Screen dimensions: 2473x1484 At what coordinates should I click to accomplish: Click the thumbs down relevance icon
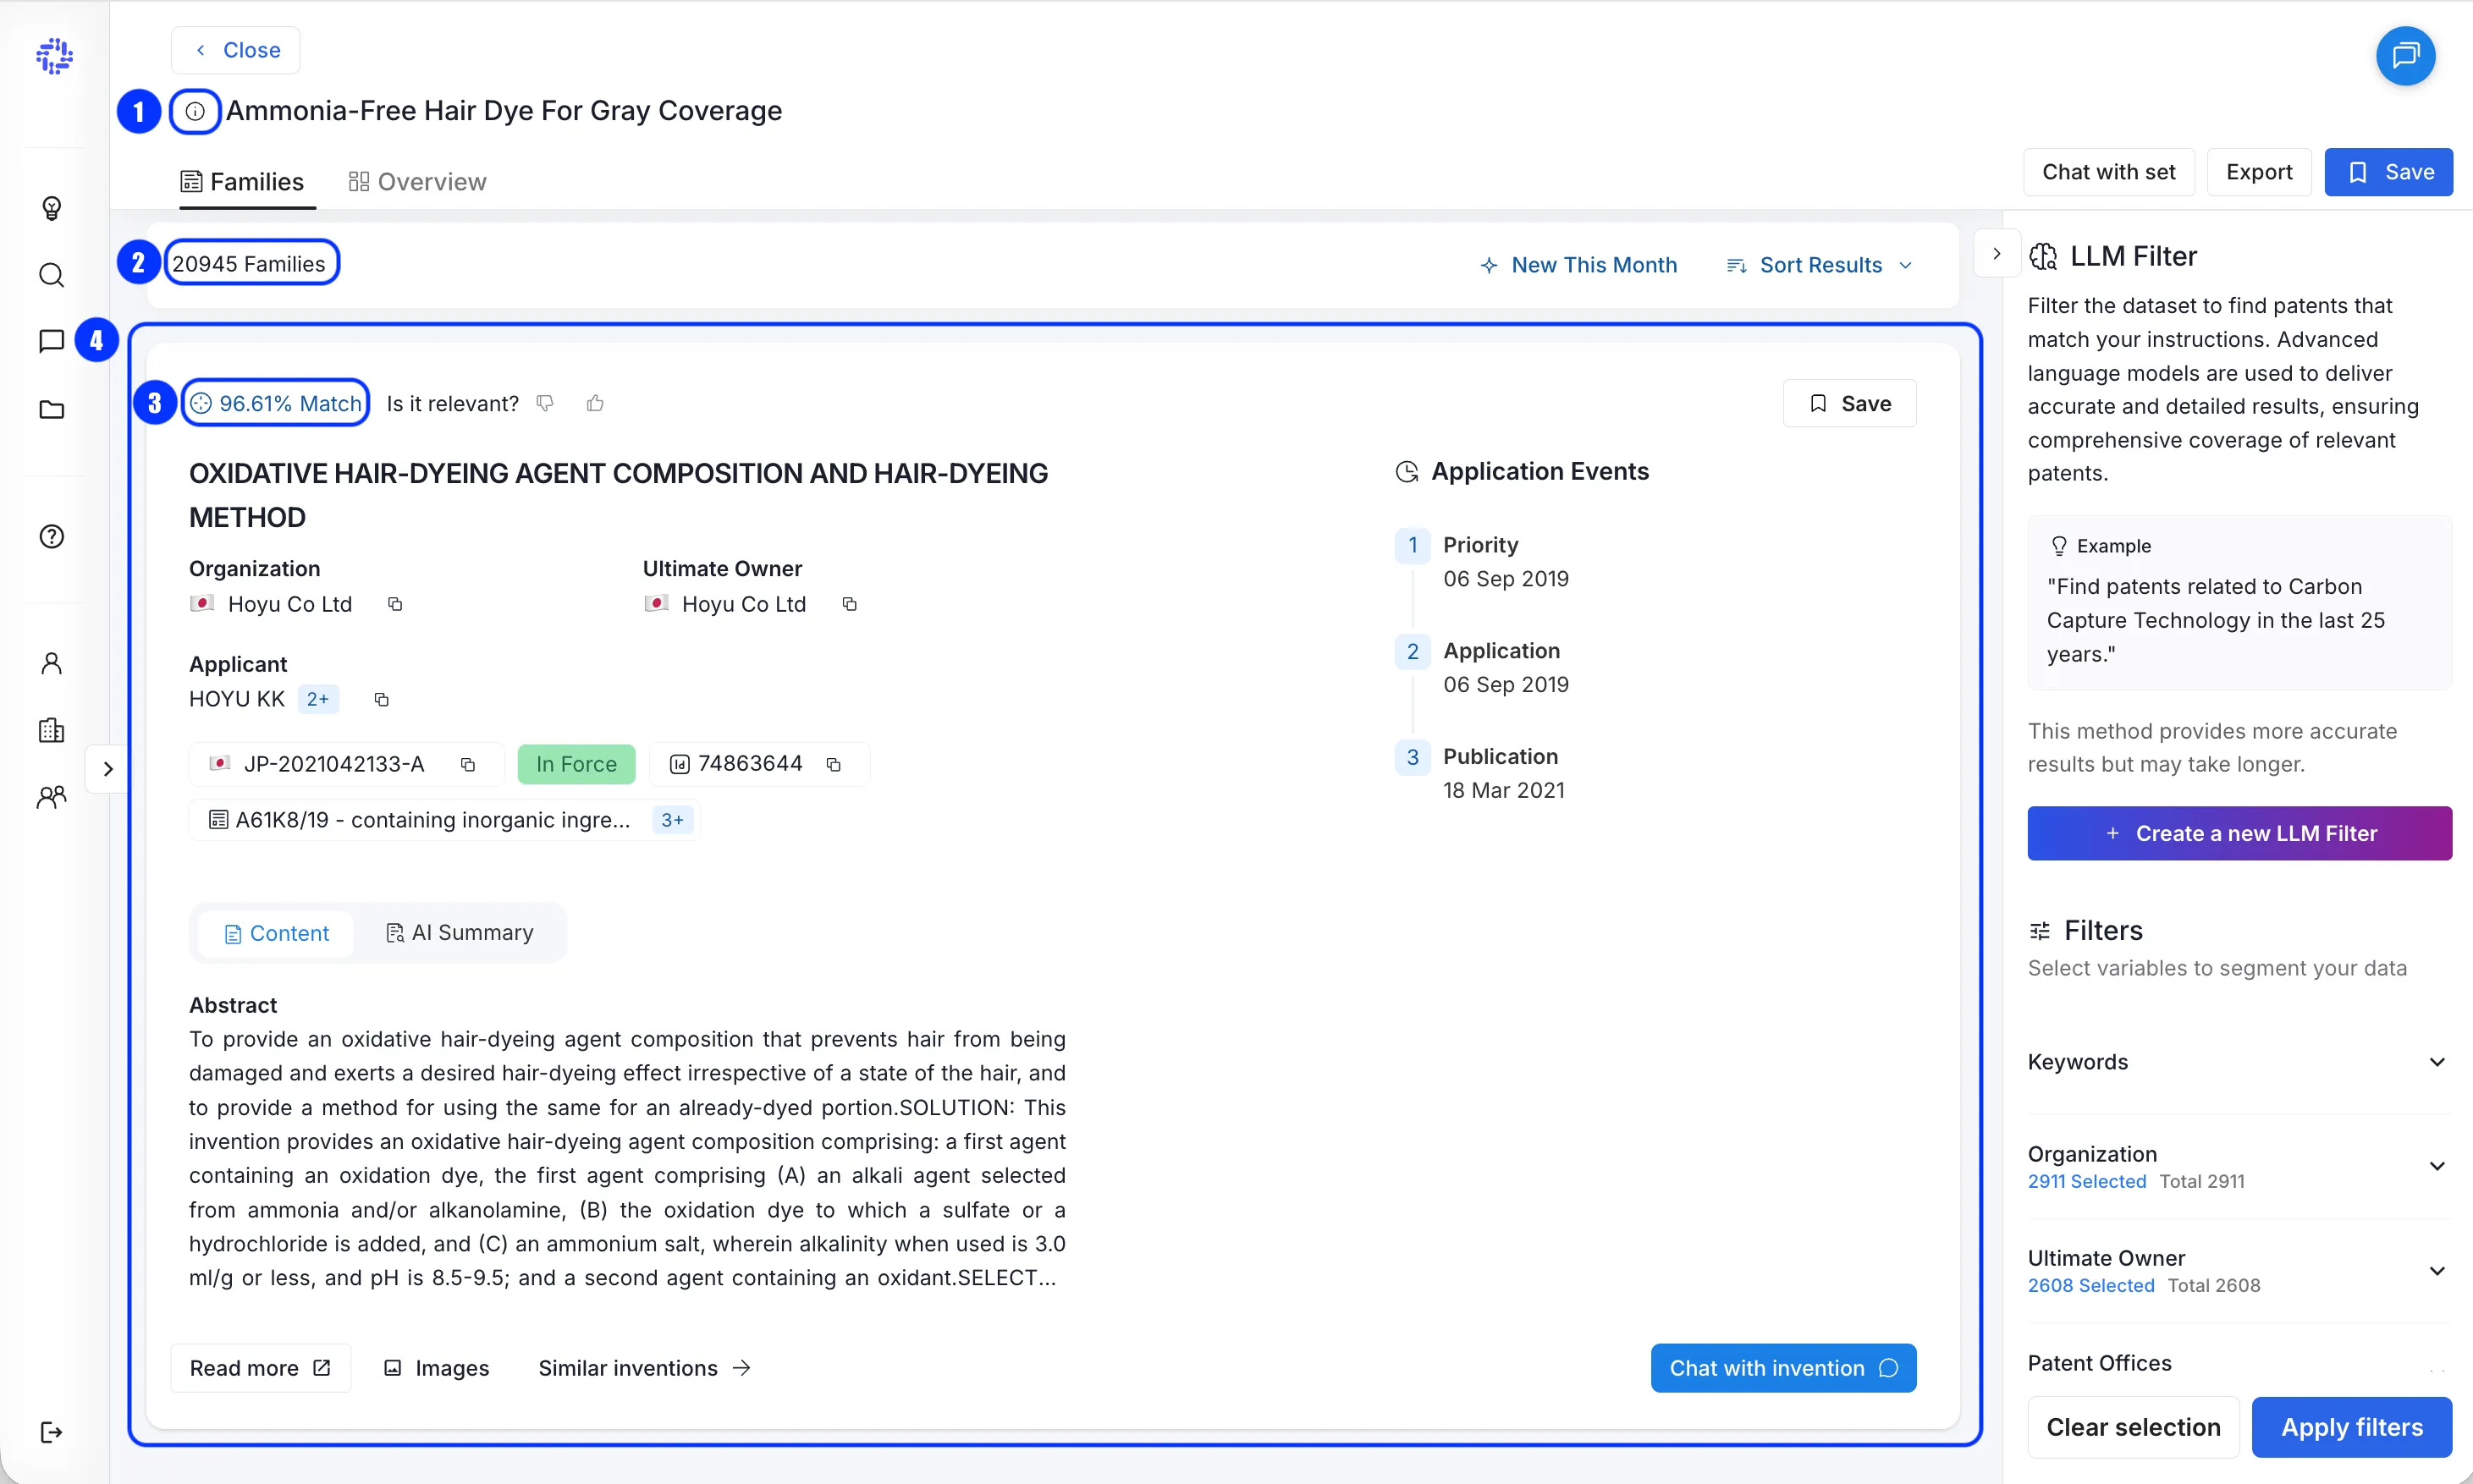[545, 403]
